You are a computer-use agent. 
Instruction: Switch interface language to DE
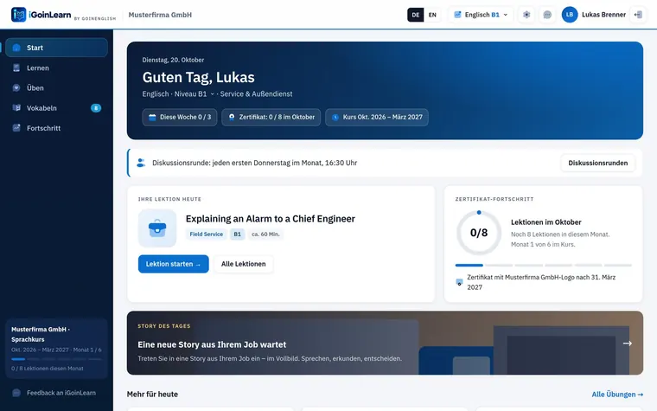point(415,15)
